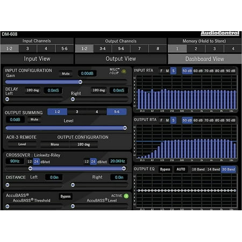
Task: Click the Output EQ AUTO button
Action: 181,169
